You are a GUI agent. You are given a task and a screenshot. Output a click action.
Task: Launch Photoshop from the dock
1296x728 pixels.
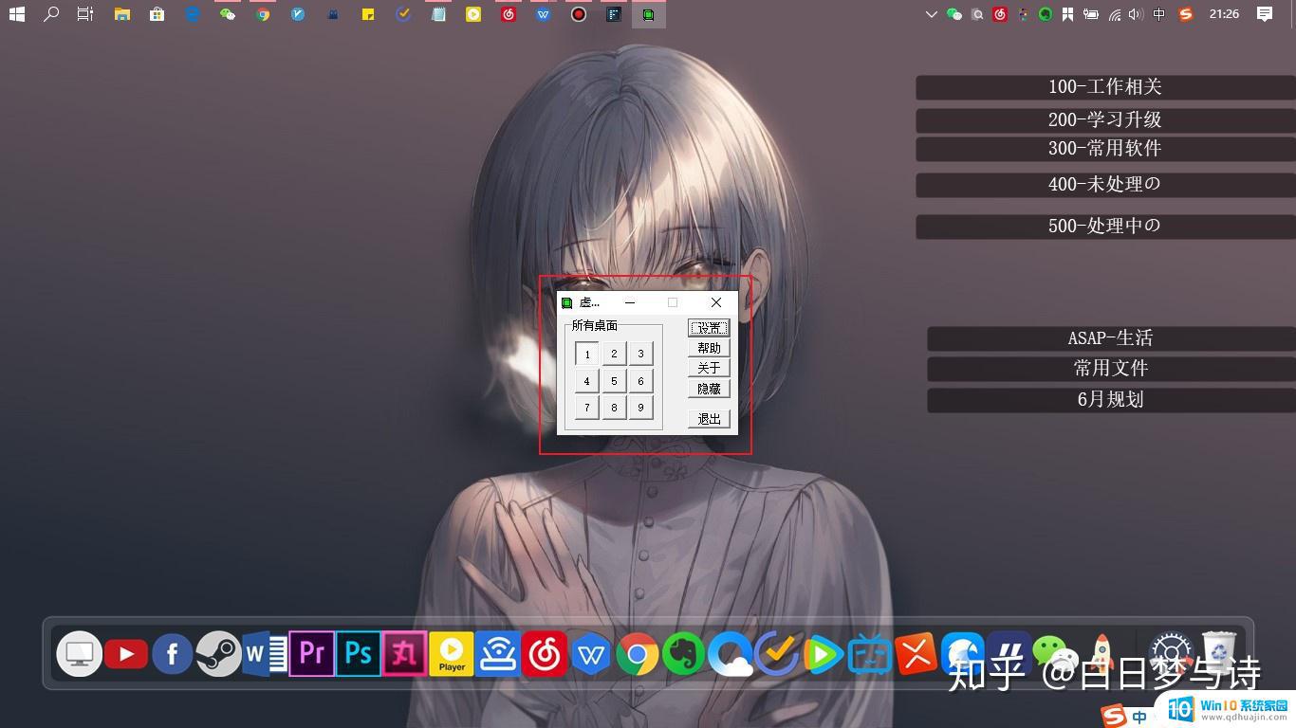[x=358, y=654]
